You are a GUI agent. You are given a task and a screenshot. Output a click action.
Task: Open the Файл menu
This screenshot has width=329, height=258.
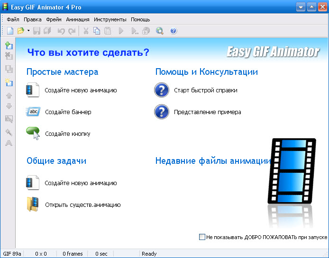[x=13, y=19]
